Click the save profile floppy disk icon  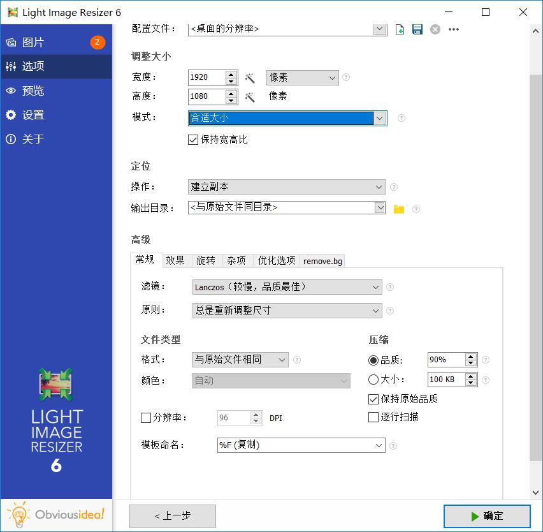point(417,29)
